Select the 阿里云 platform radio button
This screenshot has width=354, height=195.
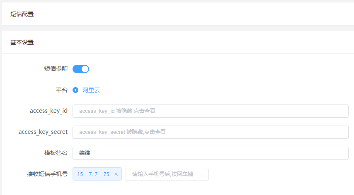point(75,90)
